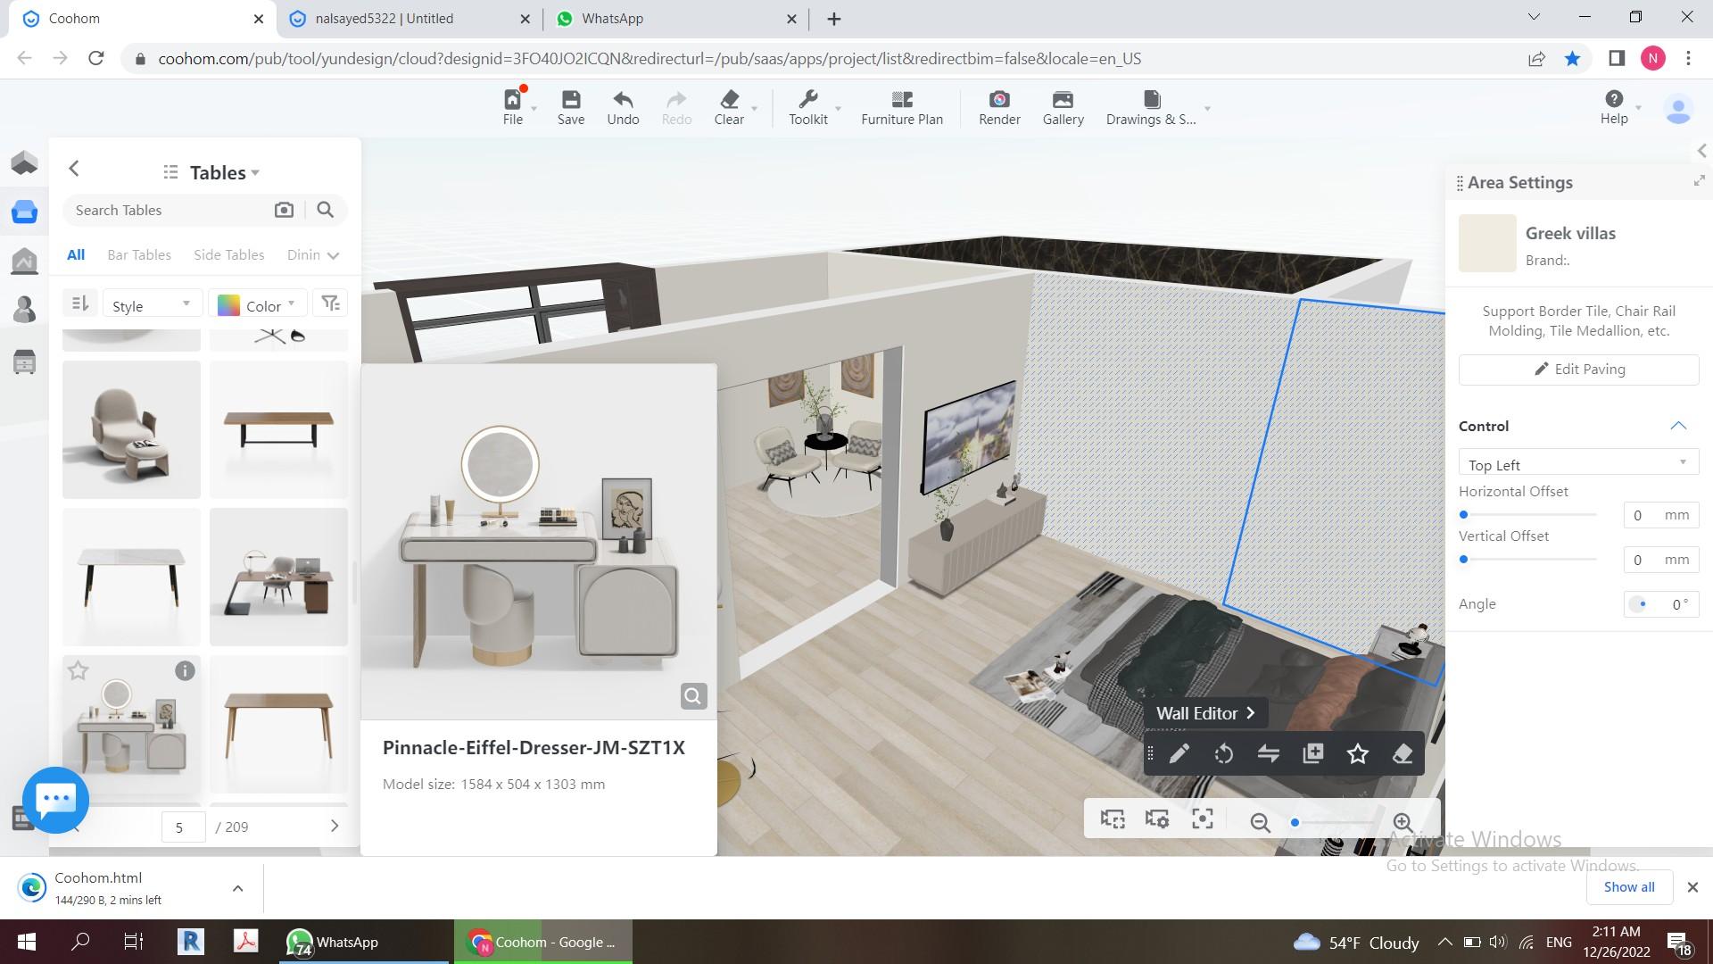Click the flip icon in Wall Editor toolbar

(1268, 754)
